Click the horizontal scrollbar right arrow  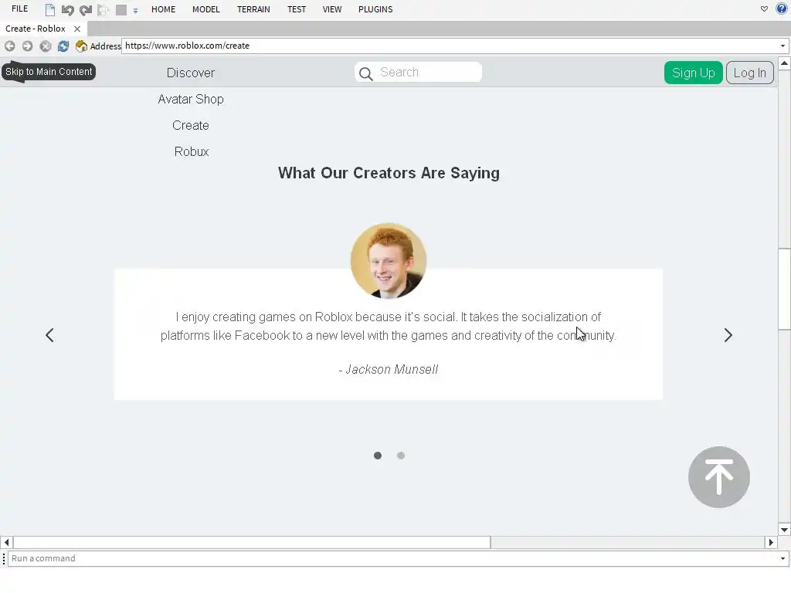(771, 542)
